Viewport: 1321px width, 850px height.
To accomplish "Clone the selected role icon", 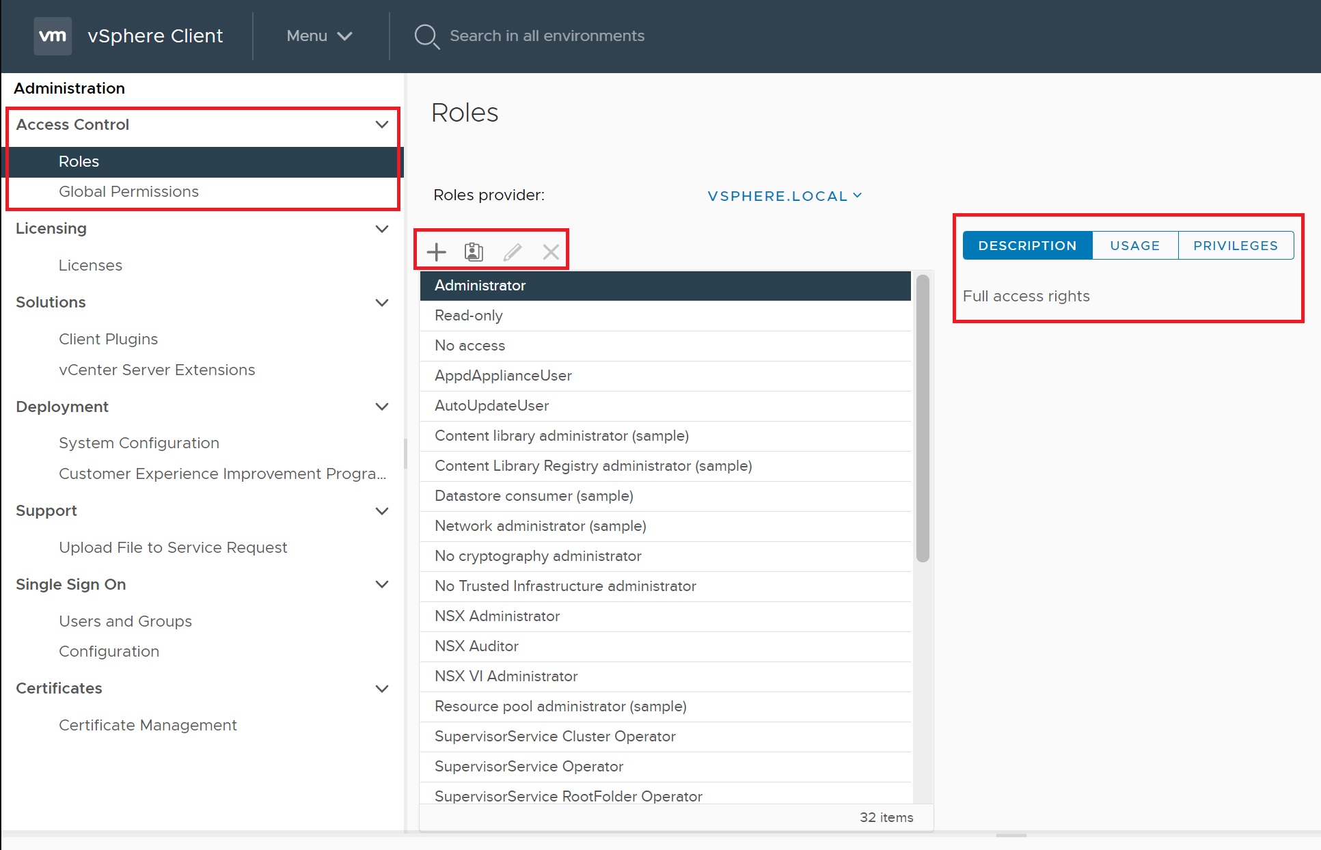I will [474, 252].
